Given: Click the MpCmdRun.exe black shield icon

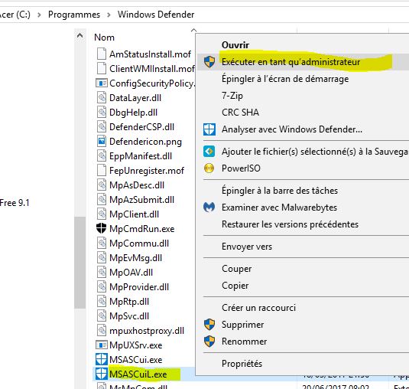Looking at the screenshot, I should click(101, 228).
